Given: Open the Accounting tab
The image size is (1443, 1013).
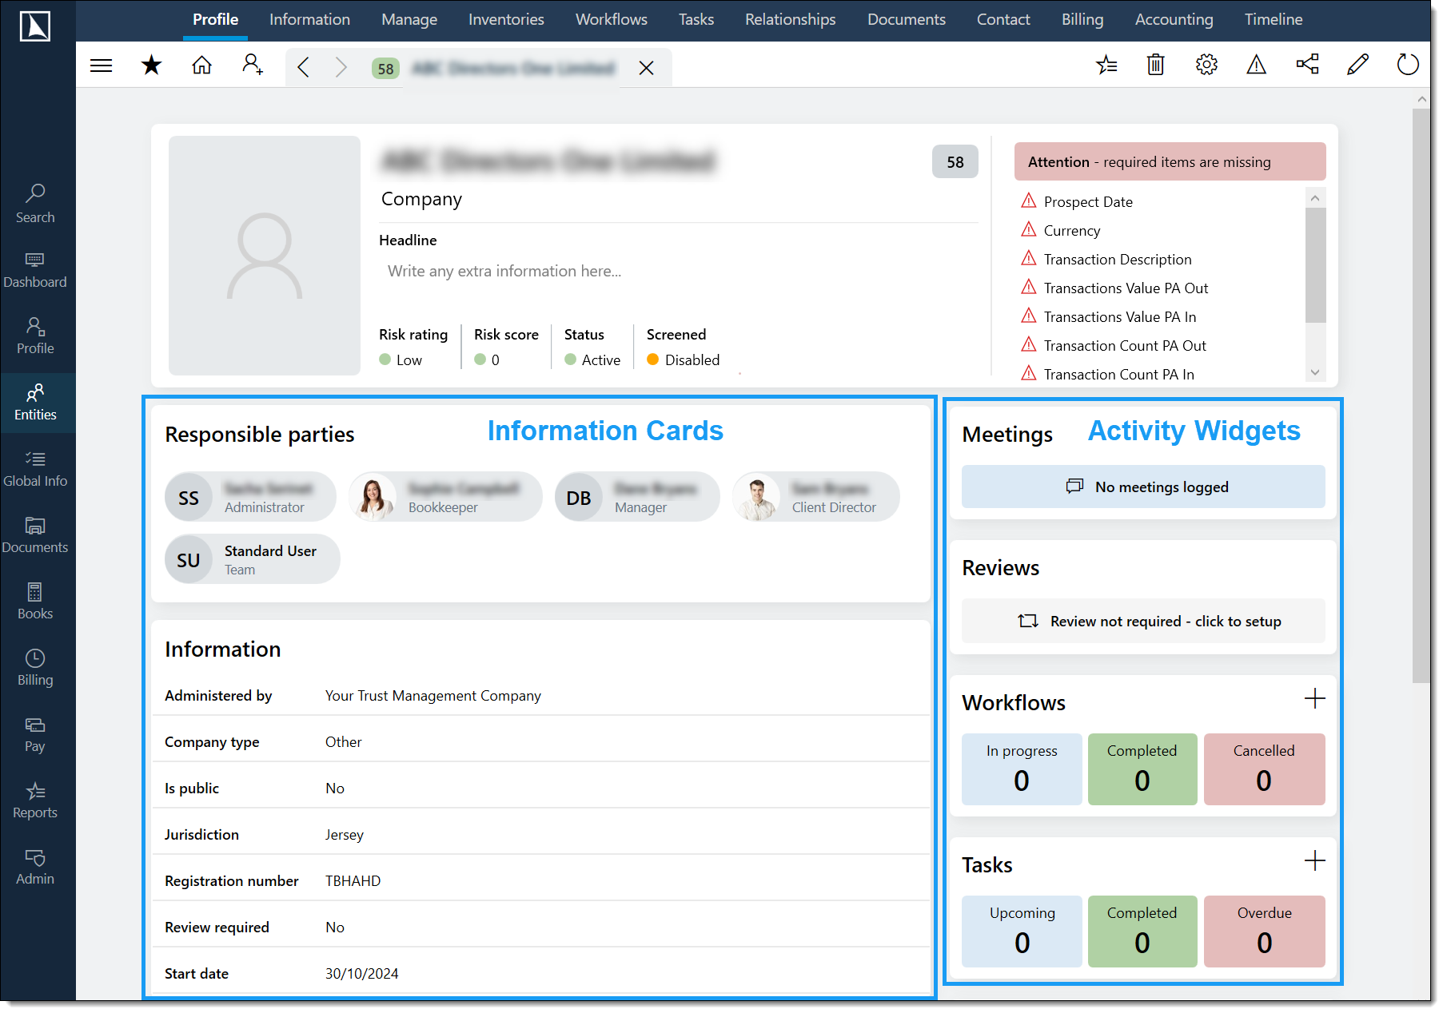Looking at the screenshot, I should tap(1173, 20).
